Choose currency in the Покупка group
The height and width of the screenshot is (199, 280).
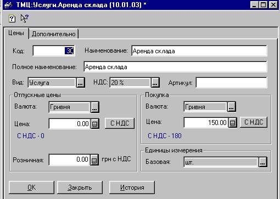[x=231, y=107]
